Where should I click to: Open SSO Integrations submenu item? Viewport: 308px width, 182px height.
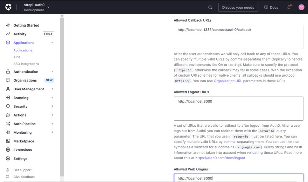point(26,64)
